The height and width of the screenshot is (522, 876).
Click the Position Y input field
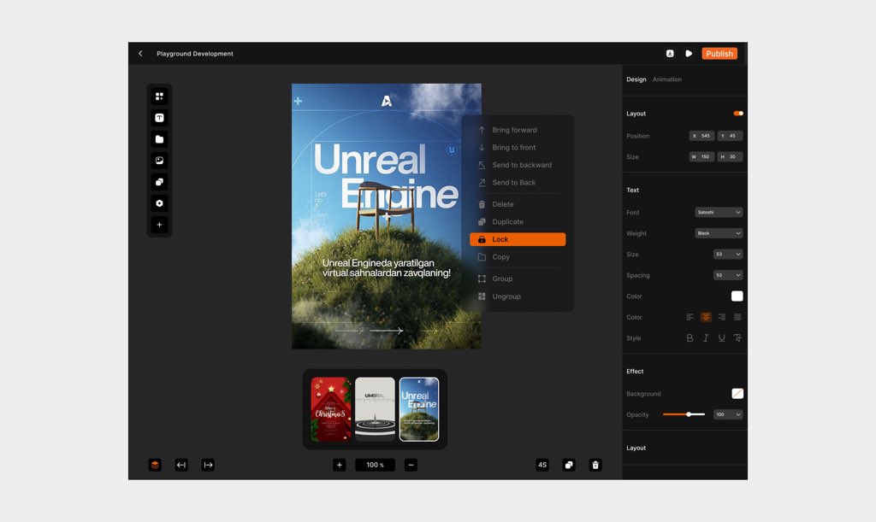(731, 136)
